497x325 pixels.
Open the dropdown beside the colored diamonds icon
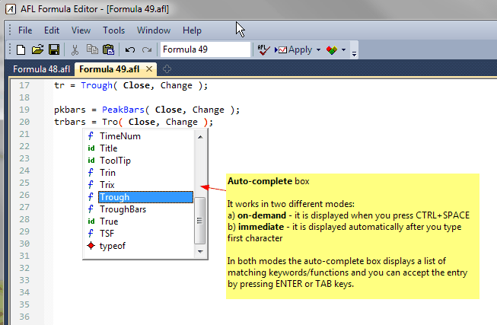[x=344, y=50]
